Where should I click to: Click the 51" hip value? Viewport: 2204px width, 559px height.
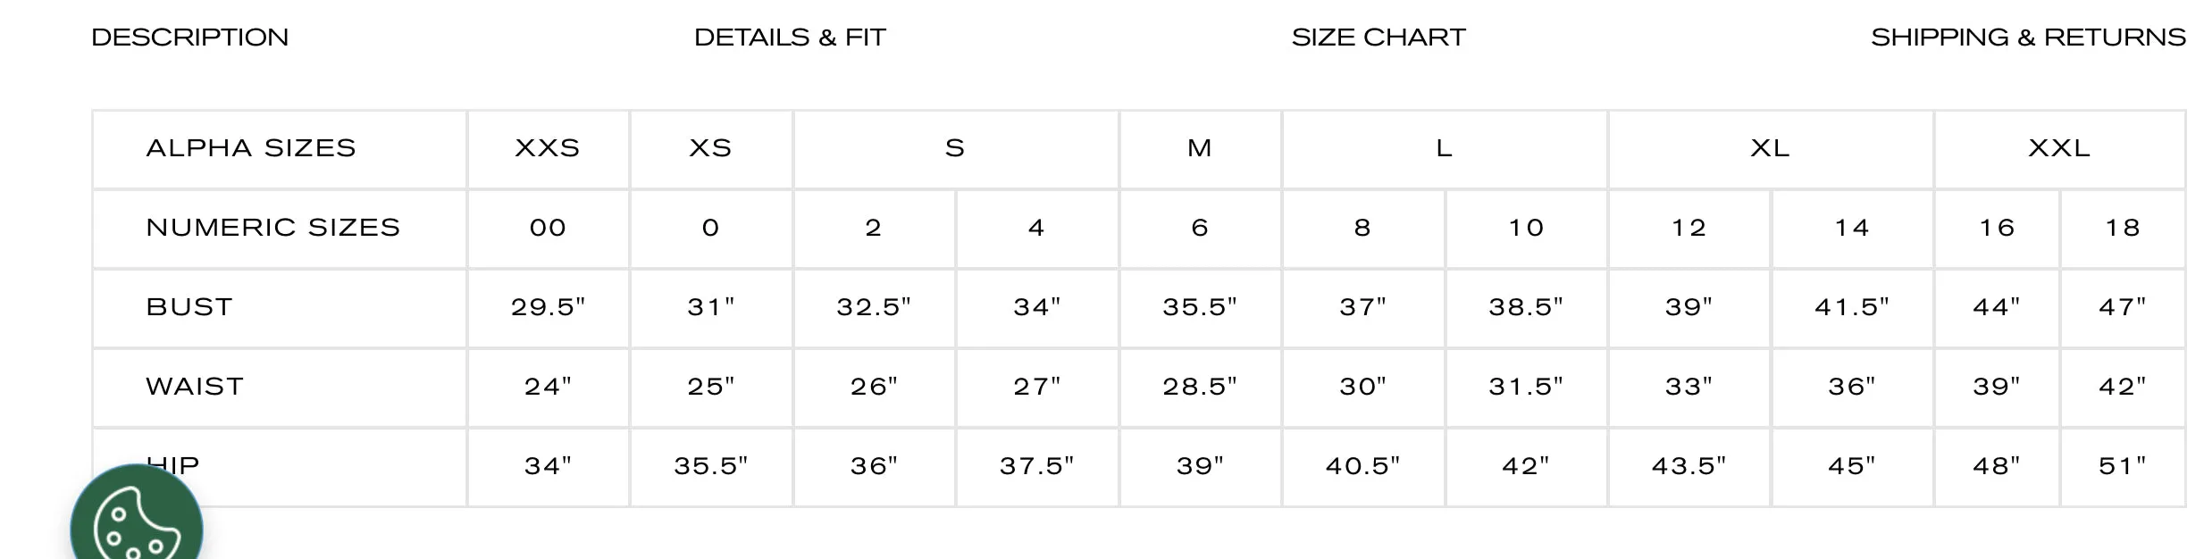(2122, 467)
